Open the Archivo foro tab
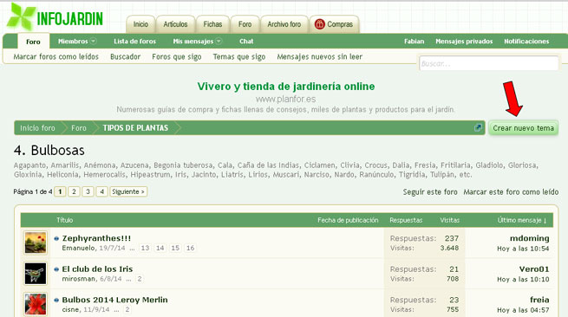568x317 pixels. click(284, 24)
